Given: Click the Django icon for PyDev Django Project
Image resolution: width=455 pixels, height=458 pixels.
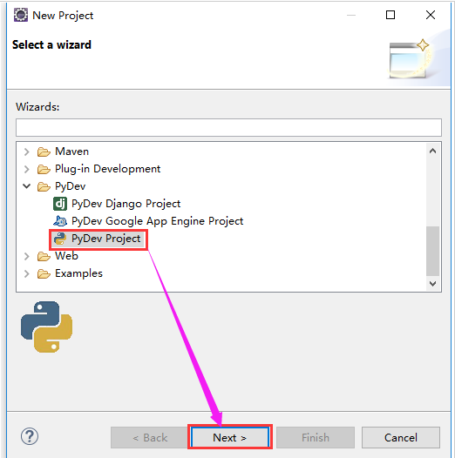Looking at the screenshot, I should click(x=60, y=204).
